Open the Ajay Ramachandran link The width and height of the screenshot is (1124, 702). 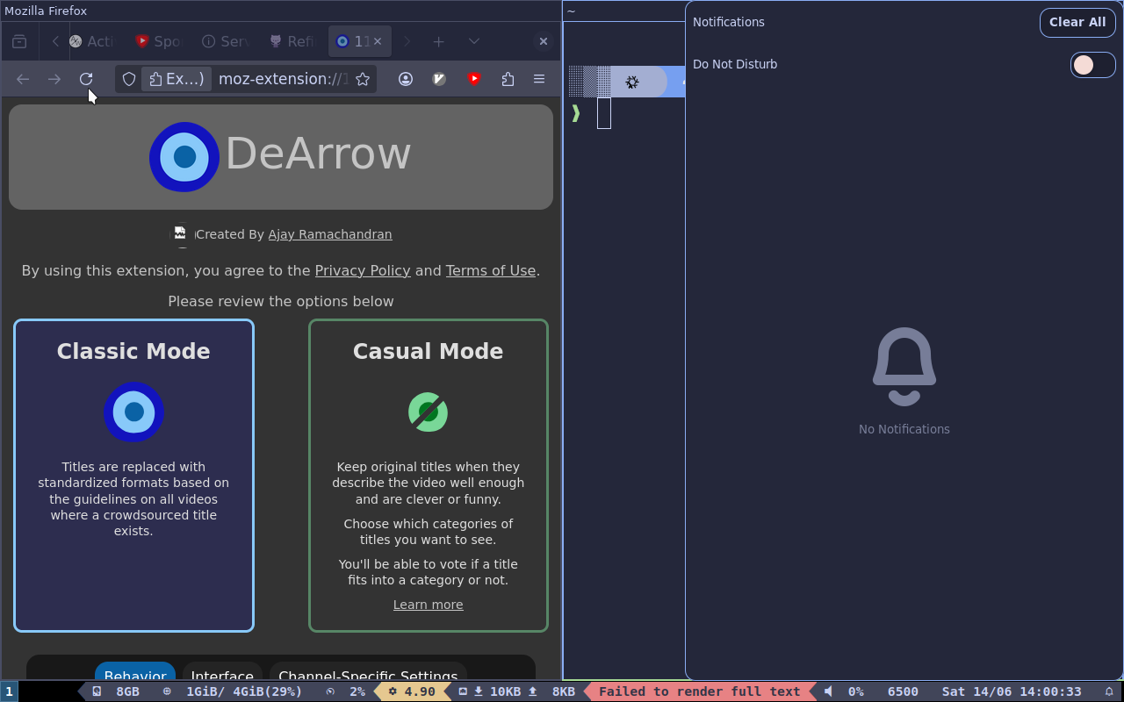click(x=330, y=234)
